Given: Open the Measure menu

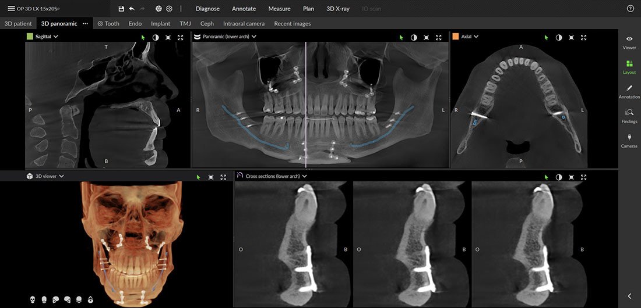Looking at the screenshot, I should pos(279,9).
